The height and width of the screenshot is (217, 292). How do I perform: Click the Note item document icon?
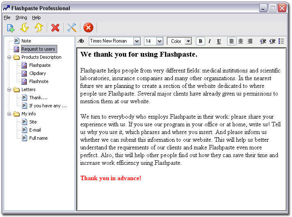(x=17, y=41)
